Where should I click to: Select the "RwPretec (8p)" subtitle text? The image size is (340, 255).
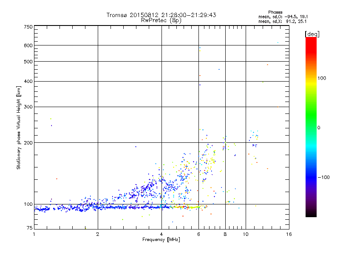coord(161,20)
